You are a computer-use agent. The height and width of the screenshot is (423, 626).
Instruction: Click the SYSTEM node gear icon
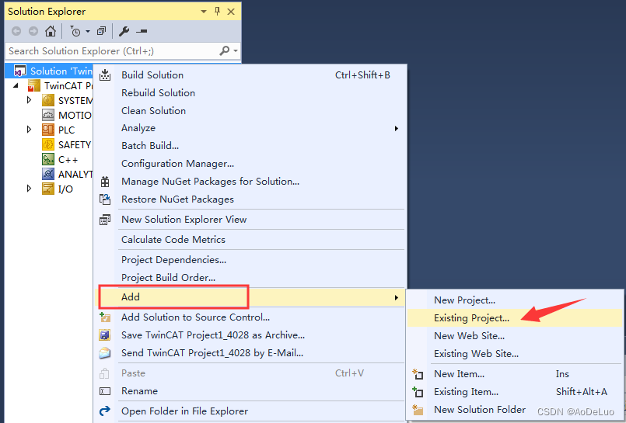[x=48, y=100]
